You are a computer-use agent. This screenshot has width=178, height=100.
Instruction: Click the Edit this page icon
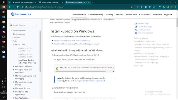click(136, 24)
